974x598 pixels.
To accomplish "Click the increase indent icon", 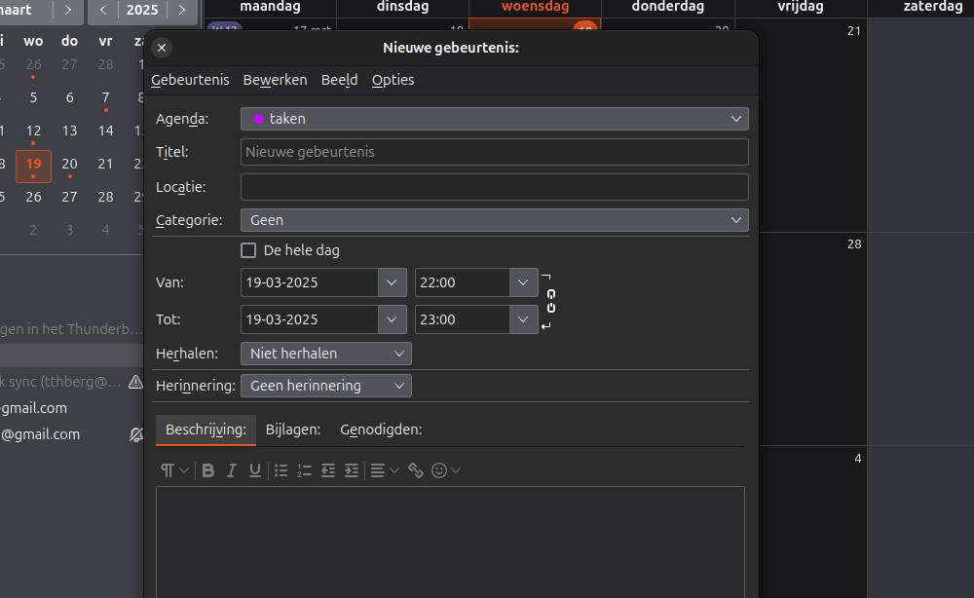I will [352, 470].
